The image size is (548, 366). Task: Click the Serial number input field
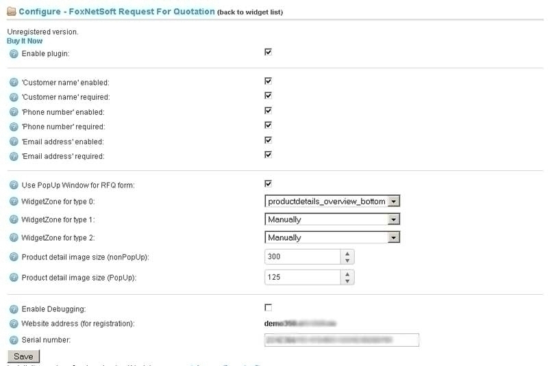342,340
